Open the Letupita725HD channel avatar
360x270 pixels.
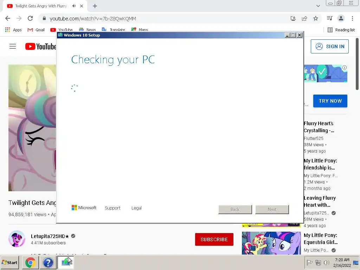pyautogui.click(x=17, y=239)
